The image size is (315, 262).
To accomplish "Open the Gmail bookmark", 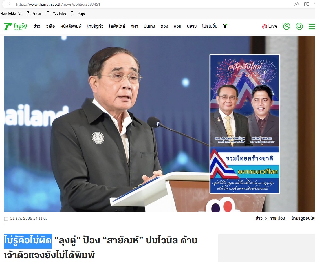I will click(x=34, y=14).
